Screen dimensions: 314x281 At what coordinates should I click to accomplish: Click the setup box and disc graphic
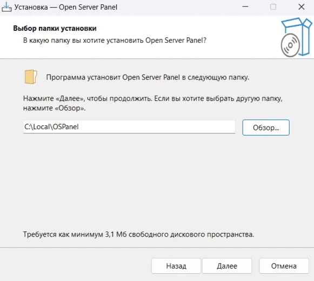pos(296,37)
